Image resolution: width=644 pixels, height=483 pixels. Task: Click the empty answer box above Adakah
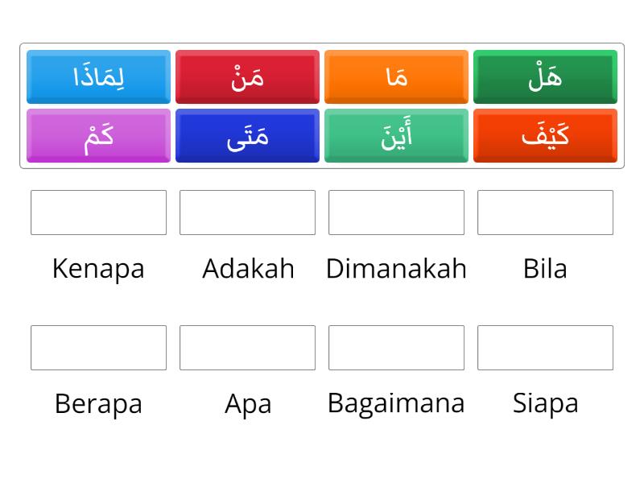pos(248,213)
